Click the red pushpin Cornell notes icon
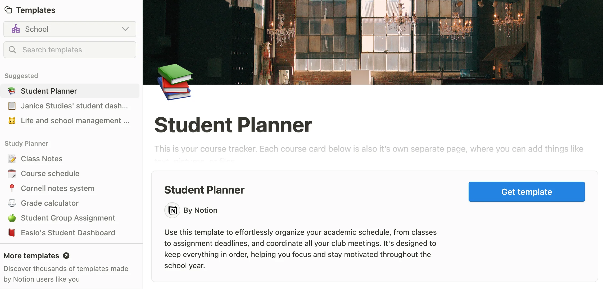603x289 pixels. click(x=12, y=188)
